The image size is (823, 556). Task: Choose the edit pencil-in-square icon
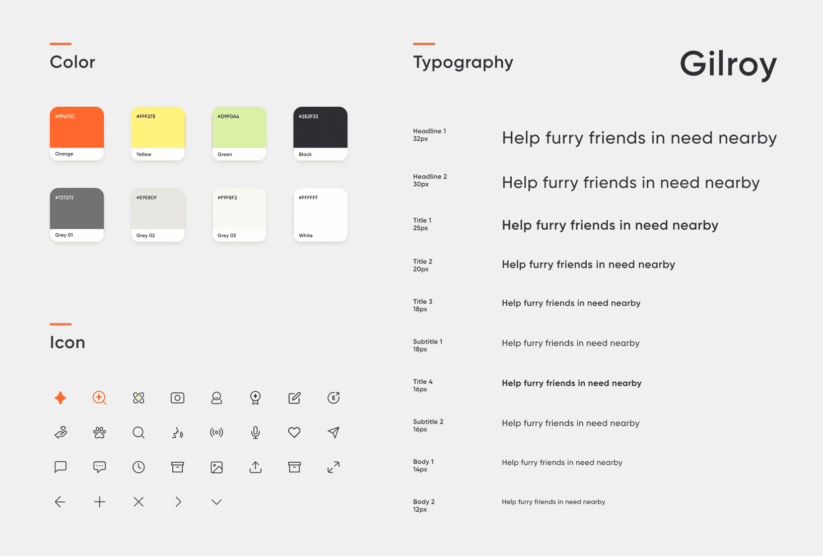[x=295, y=398]
